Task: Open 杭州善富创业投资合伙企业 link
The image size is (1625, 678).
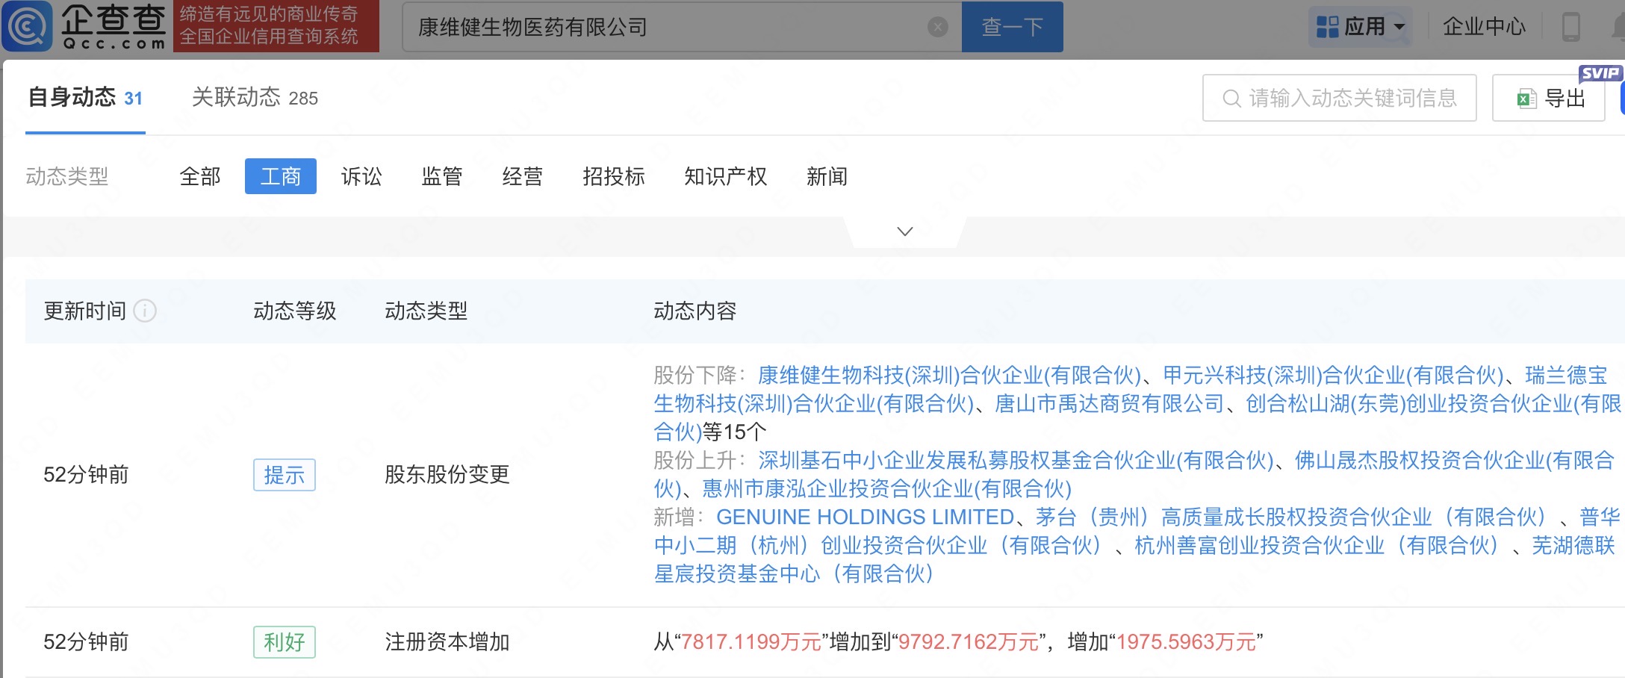Action: (x=1317, y=545)
